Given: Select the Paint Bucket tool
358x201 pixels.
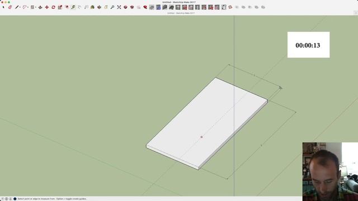Looking at the screenshot, I should coord(92,7).
